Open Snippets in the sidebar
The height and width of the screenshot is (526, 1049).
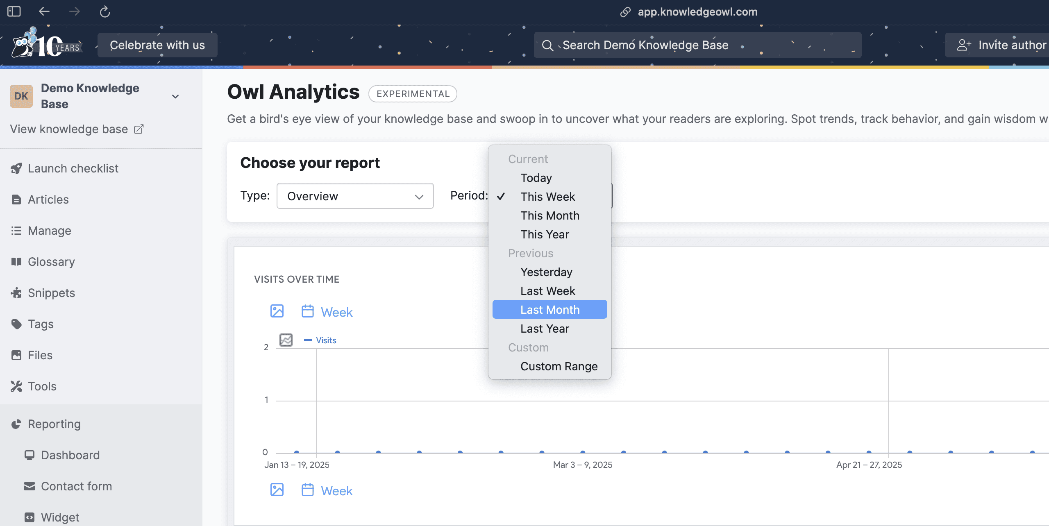click(51, 293)
